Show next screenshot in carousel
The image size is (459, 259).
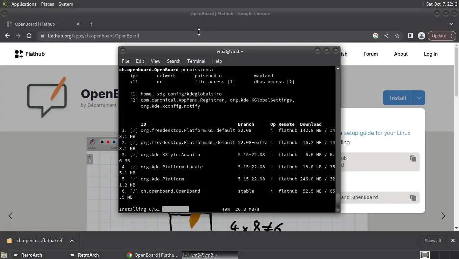click(x=443, y=216)
